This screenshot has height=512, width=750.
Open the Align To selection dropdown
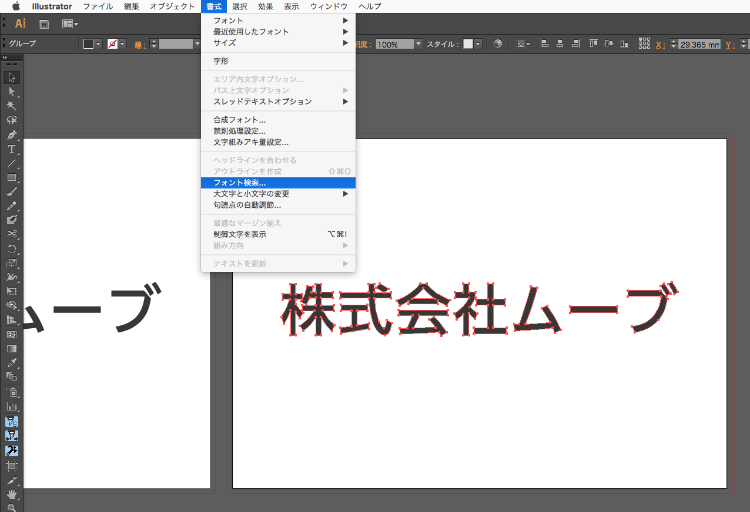[523, 44]
